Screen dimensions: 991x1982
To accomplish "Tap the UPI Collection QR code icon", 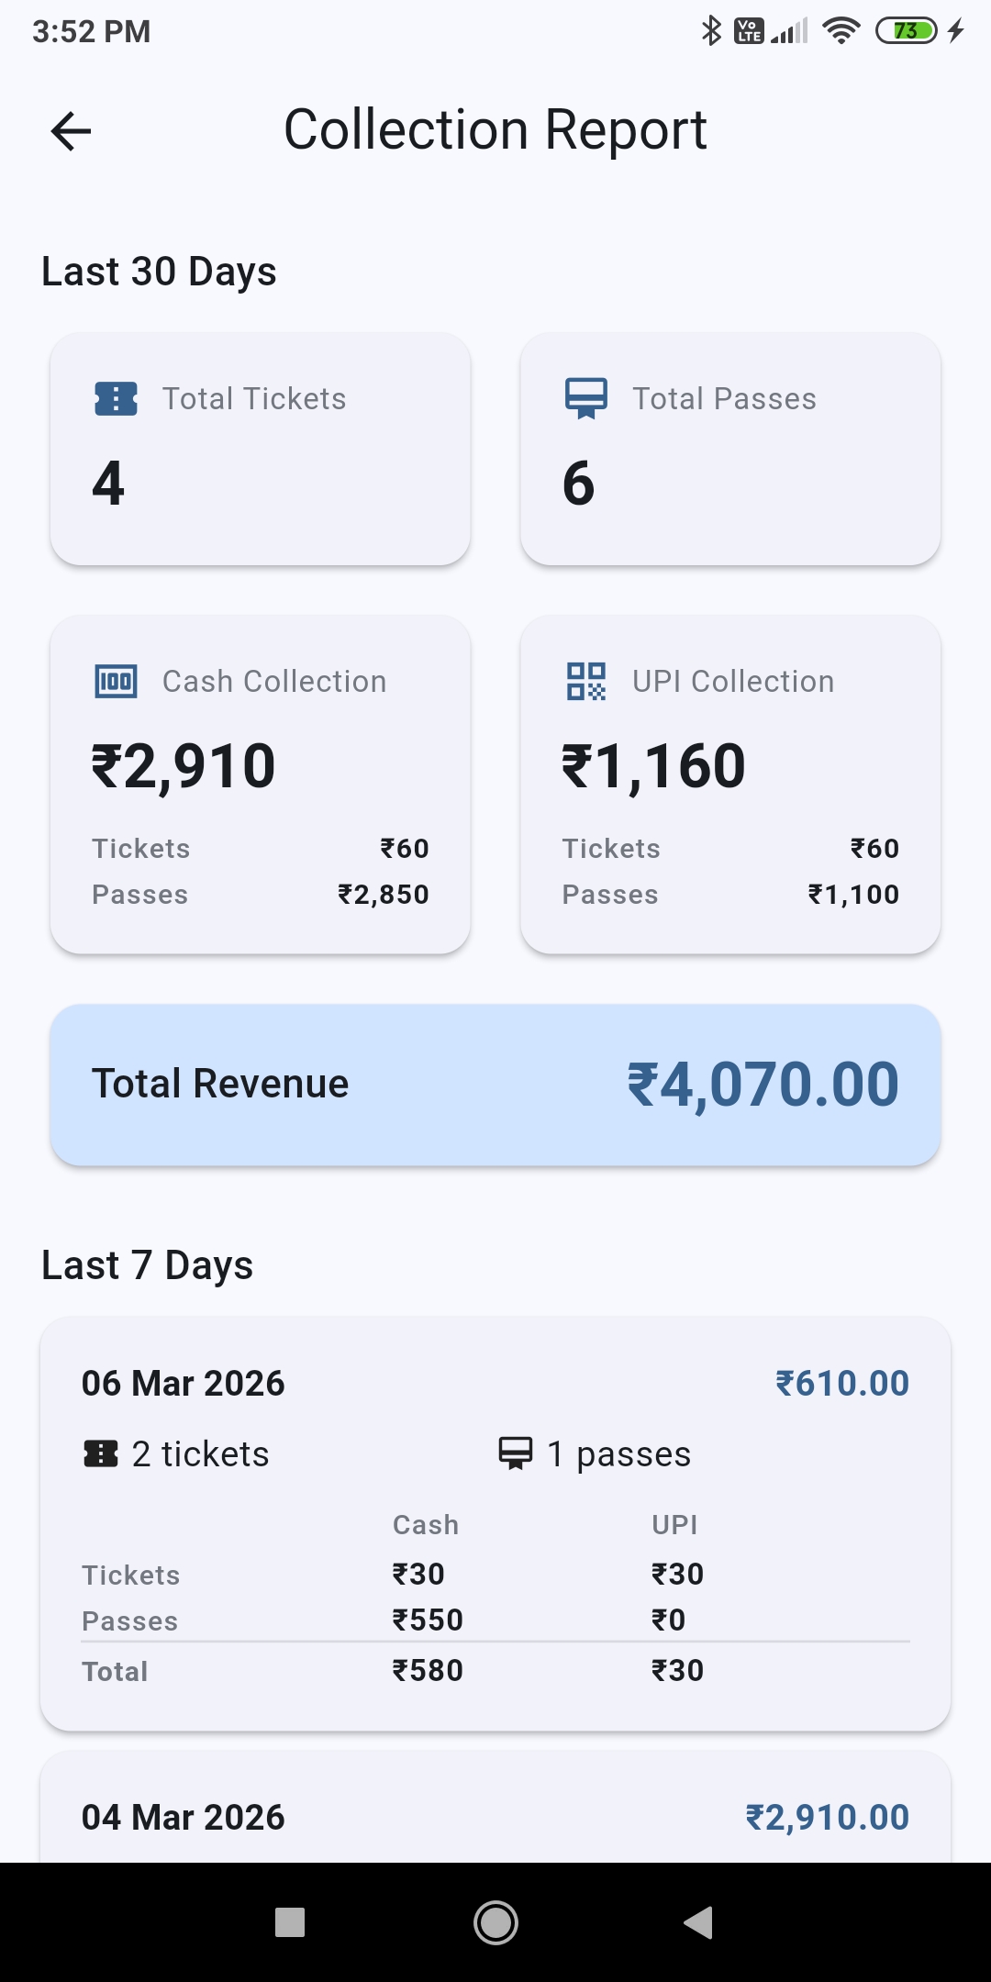I will pos(586,682).
